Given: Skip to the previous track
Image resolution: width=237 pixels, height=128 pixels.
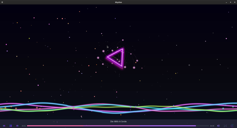Looking at the screenshot, I should tap(4, 126).
